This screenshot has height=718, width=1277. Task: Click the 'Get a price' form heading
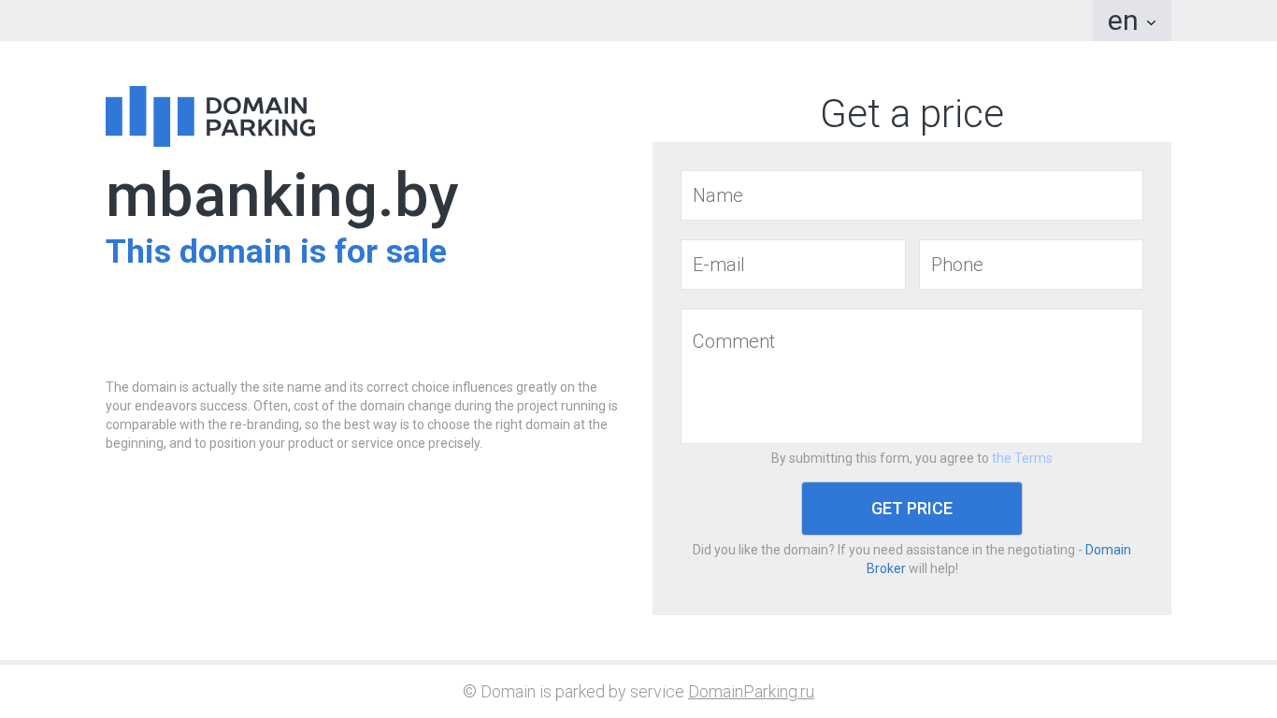click(x=911, y=114)
